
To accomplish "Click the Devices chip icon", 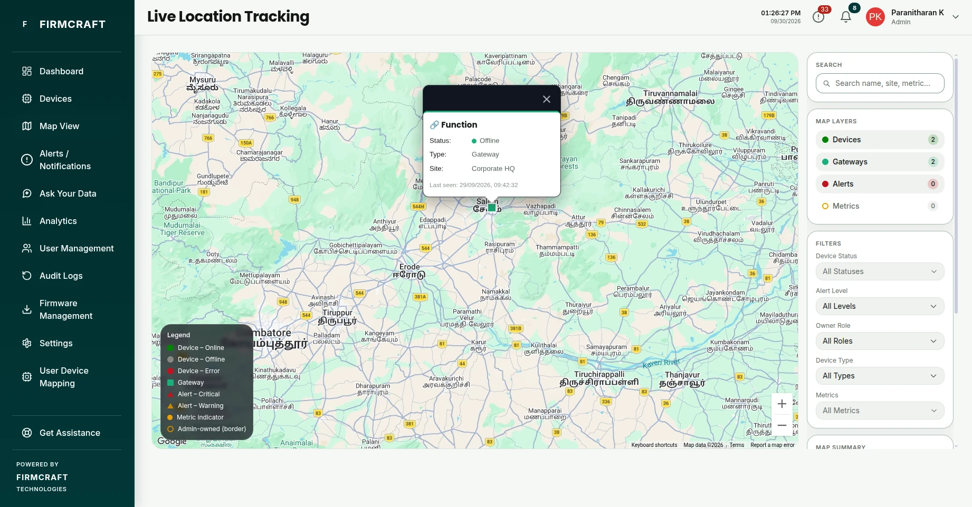I will click(x=27, y=99).
